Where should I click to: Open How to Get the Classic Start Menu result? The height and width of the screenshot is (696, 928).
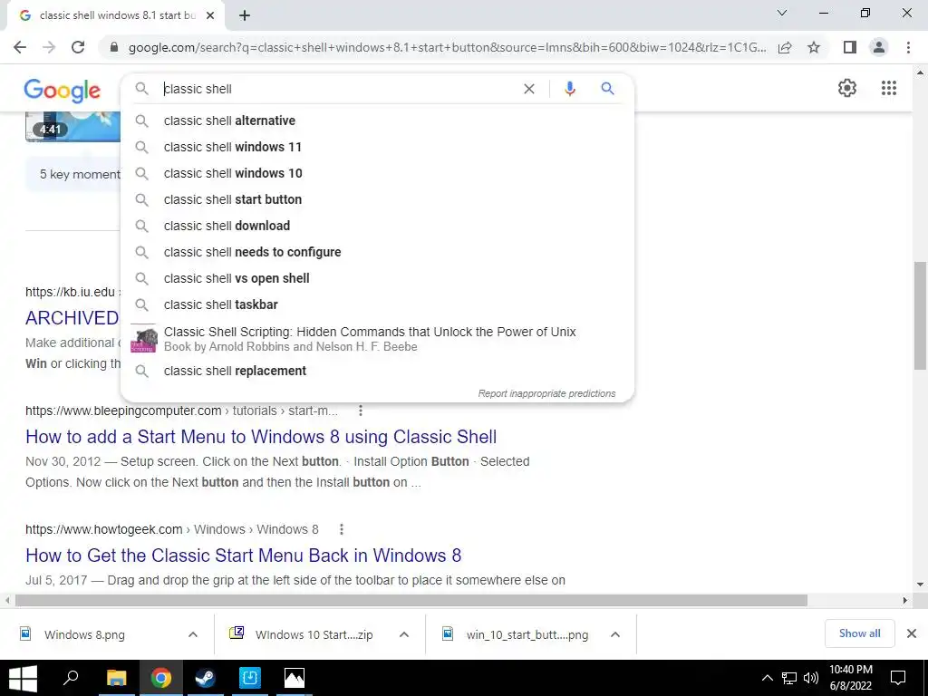coord(243,556)
